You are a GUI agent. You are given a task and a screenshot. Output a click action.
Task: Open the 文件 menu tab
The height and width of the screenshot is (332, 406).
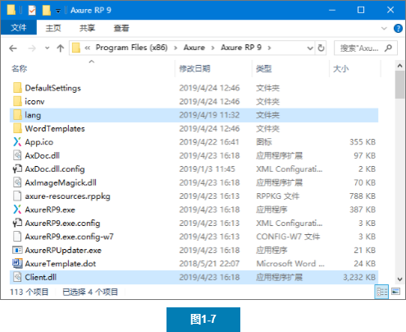[19, 28]
